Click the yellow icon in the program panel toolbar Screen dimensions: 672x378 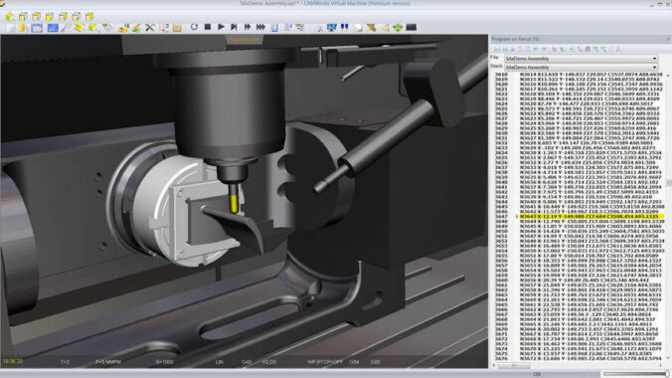(x=520, y=50)
